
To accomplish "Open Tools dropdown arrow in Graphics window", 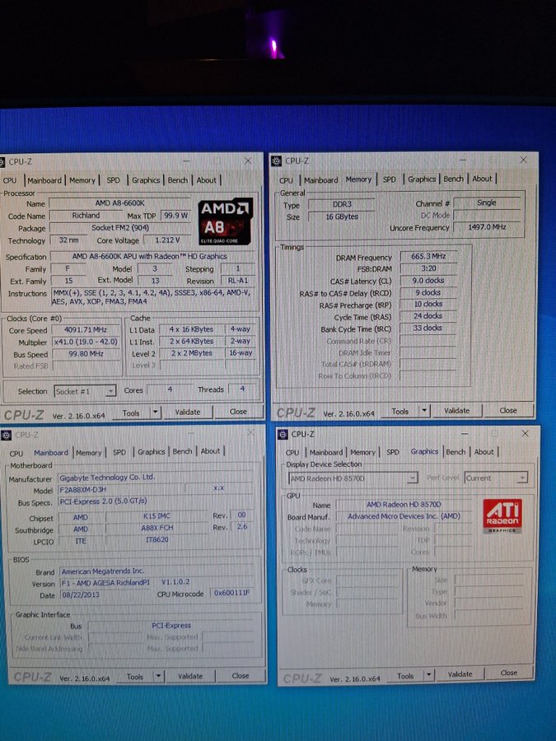I will point(429,675).
